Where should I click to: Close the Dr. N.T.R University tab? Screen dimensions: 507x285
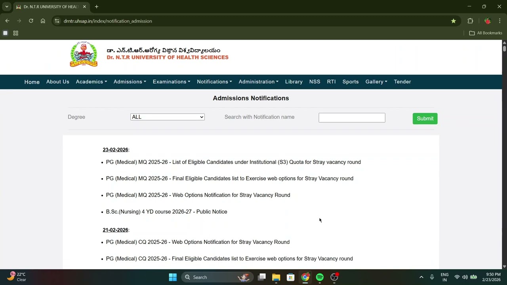pos(84,7)
